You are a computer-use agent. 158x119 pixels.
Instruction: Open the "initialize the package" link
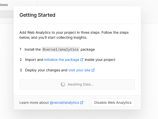[x=62, y=60]
